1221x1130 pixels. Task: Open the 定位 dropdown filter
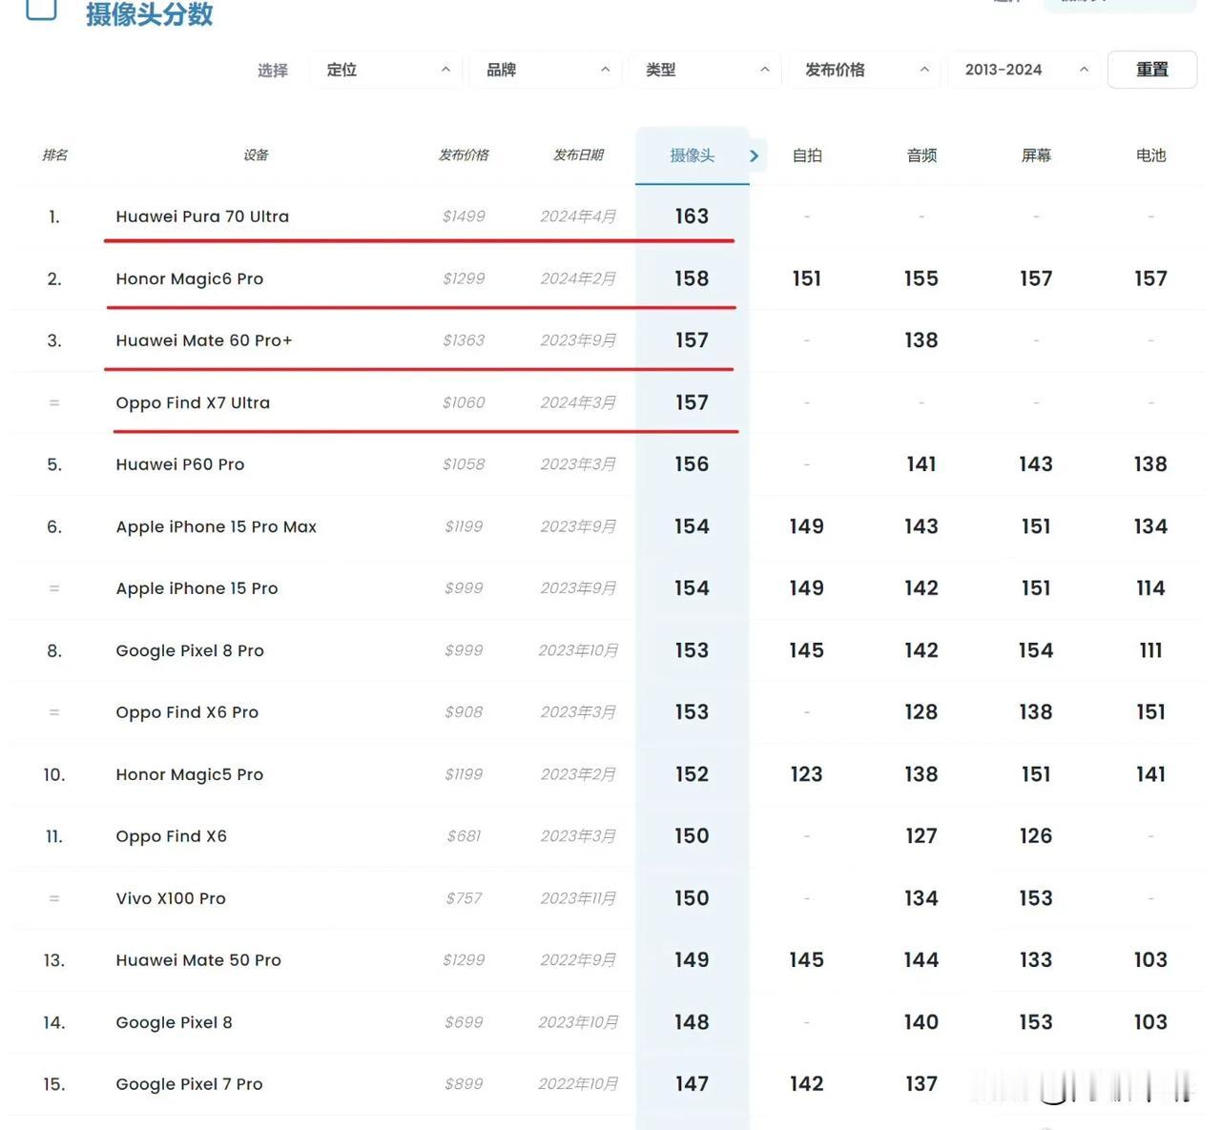point(386,70)
